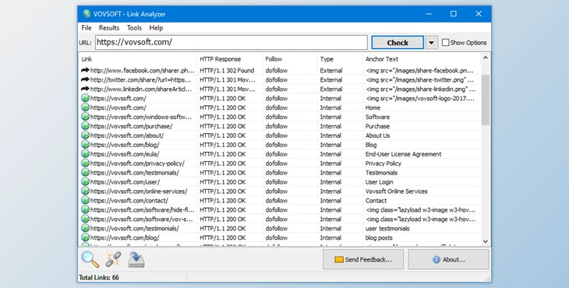Click the scrollbar down arrow

coord(485,241)
